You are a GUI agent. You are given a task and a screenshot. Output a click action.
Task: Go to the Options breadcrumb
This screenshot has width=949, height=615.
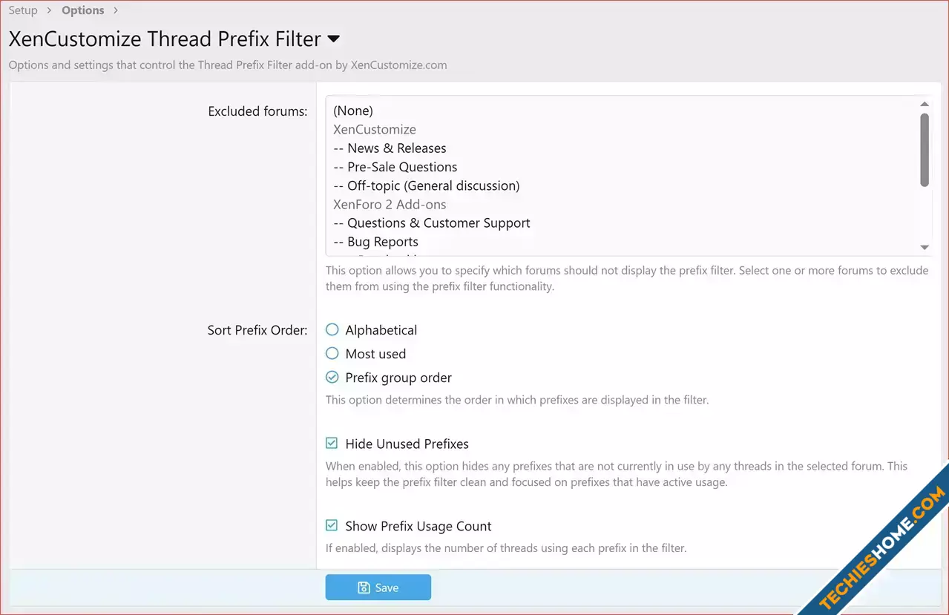[x=82, y=10]
